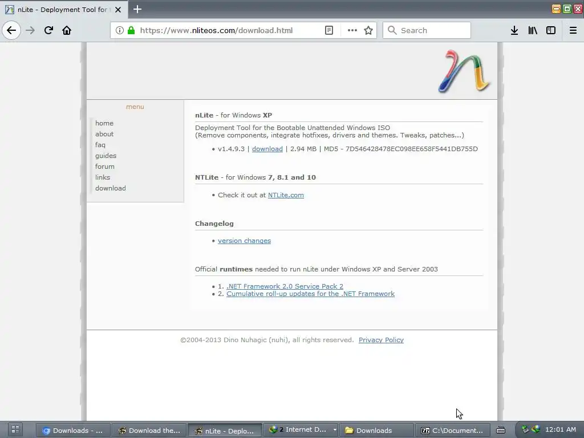Bookmark this page with the star icon
The width and height of the screenshot is (584, 438).
368,30
